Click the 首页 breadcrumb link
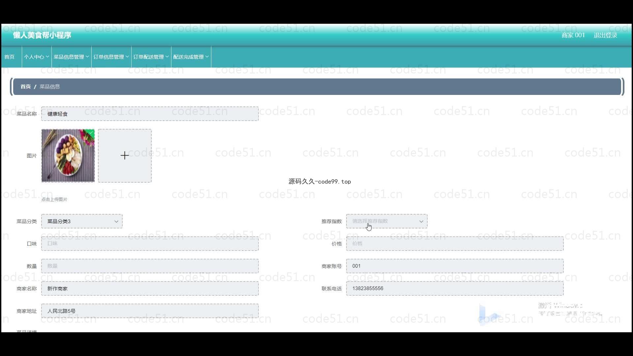This screenshot has height=356, width=633. [25, 87]
